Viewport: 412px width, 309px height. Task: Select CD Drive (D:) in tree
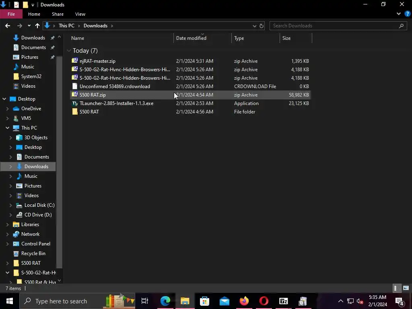[38, 215]
